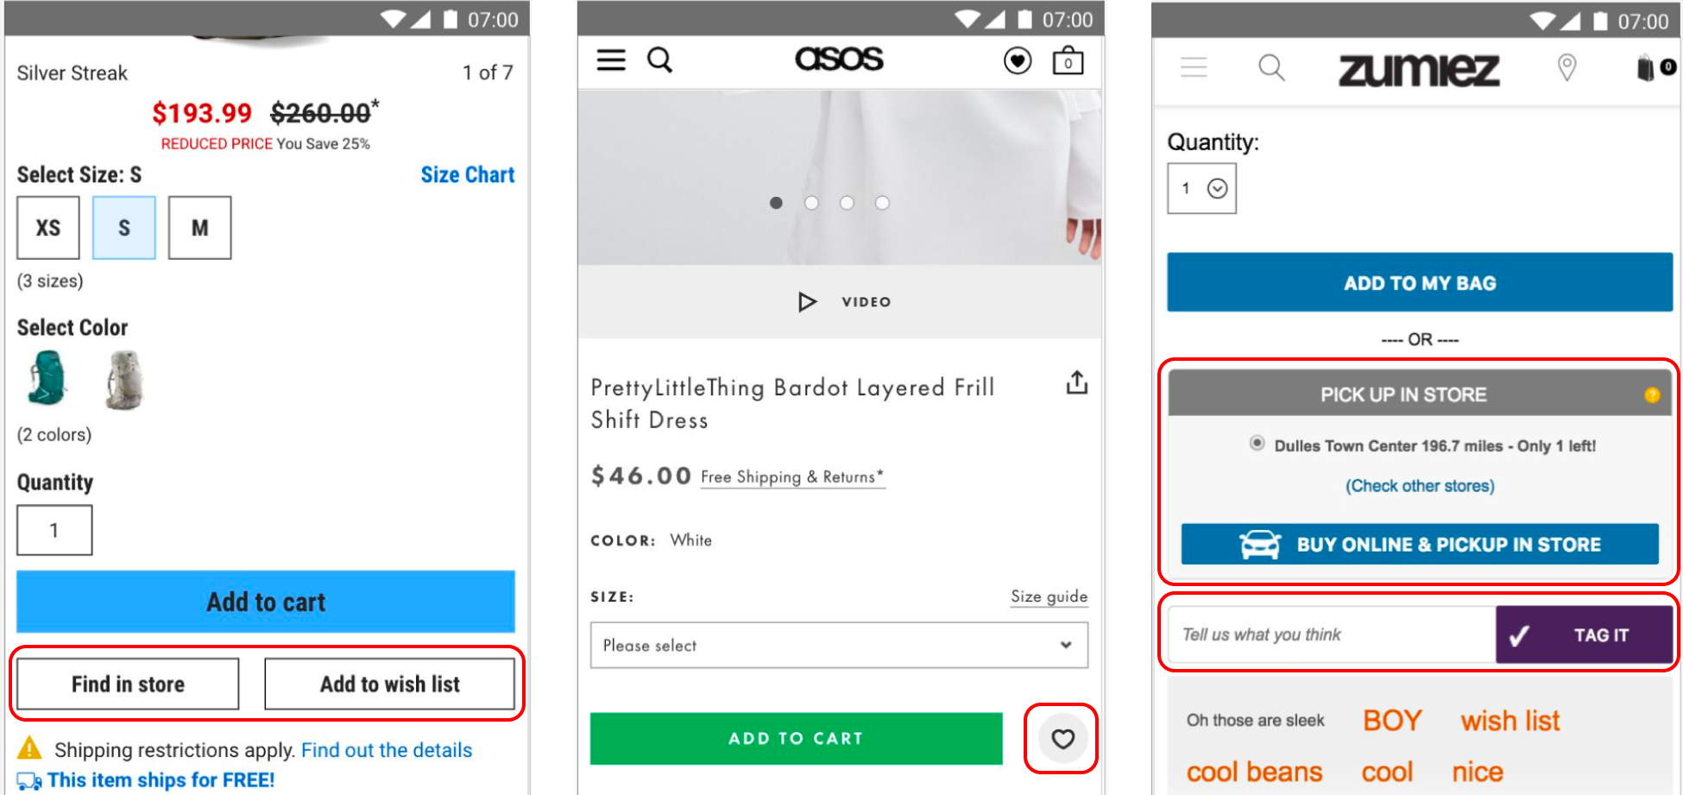The image size is (1683, 795).
Task: Select size M for Silver Streak
Action: click(x=199, y=227)
